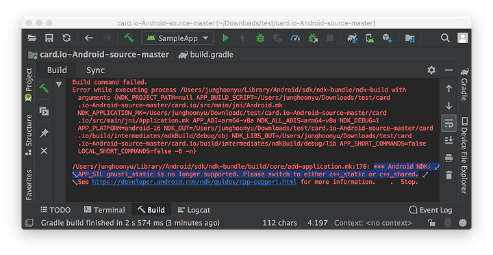Search everywhere with magnifying glass
The height and width of the screenshot is (255, 493).
[x=445, y=38]
